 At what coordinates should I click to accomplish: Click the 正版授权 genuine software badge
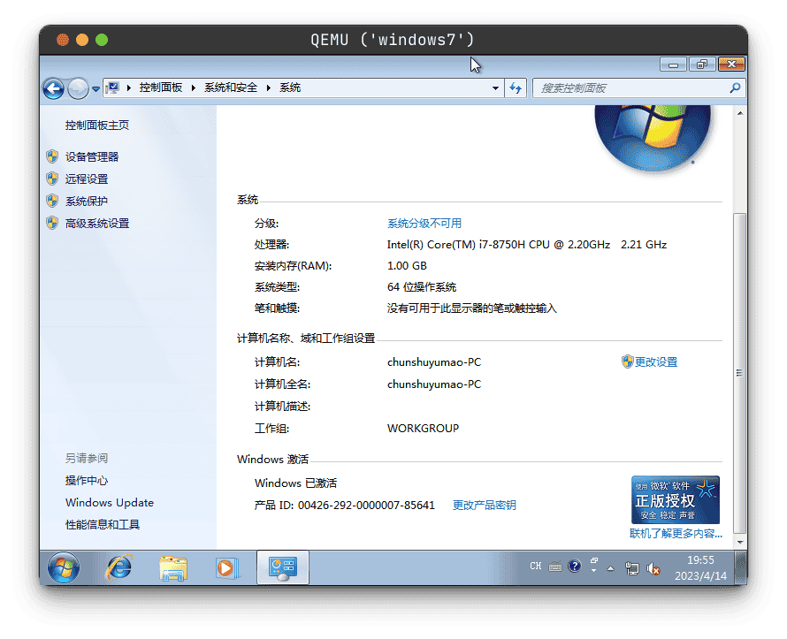675,500
